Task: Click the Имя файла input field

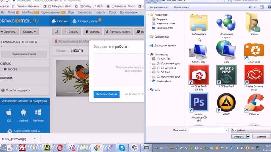Action: 207,130
